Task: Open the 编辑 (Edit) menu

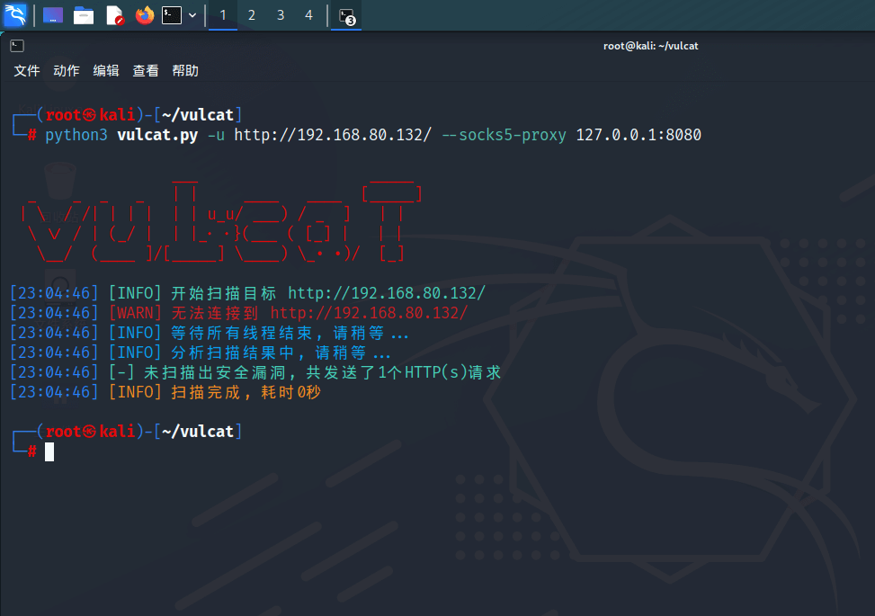Action: pyautogui.click(x=106, y=71)
